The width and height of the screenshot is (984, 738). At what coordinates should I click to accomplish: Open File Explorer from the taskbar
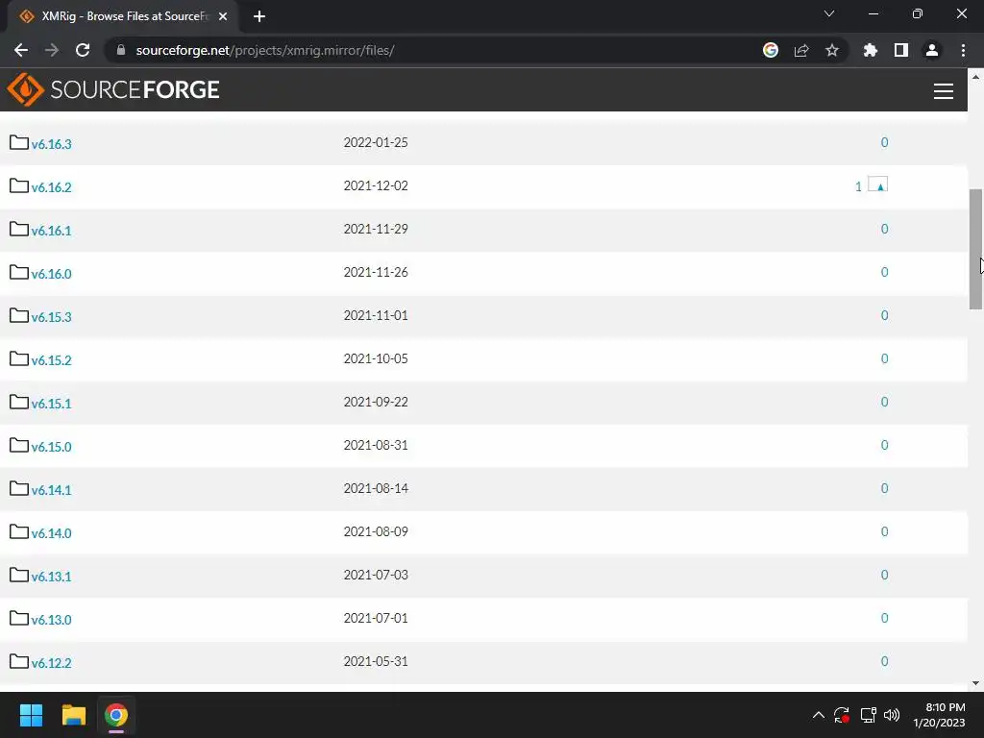(73, 715)
